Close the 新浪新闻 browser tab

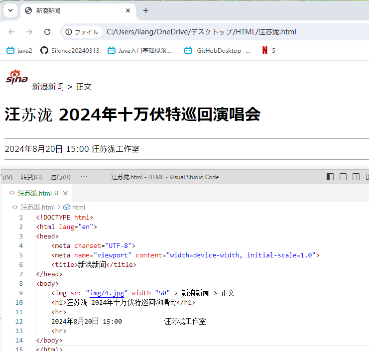pyautogui.click(x=128, y=10)
